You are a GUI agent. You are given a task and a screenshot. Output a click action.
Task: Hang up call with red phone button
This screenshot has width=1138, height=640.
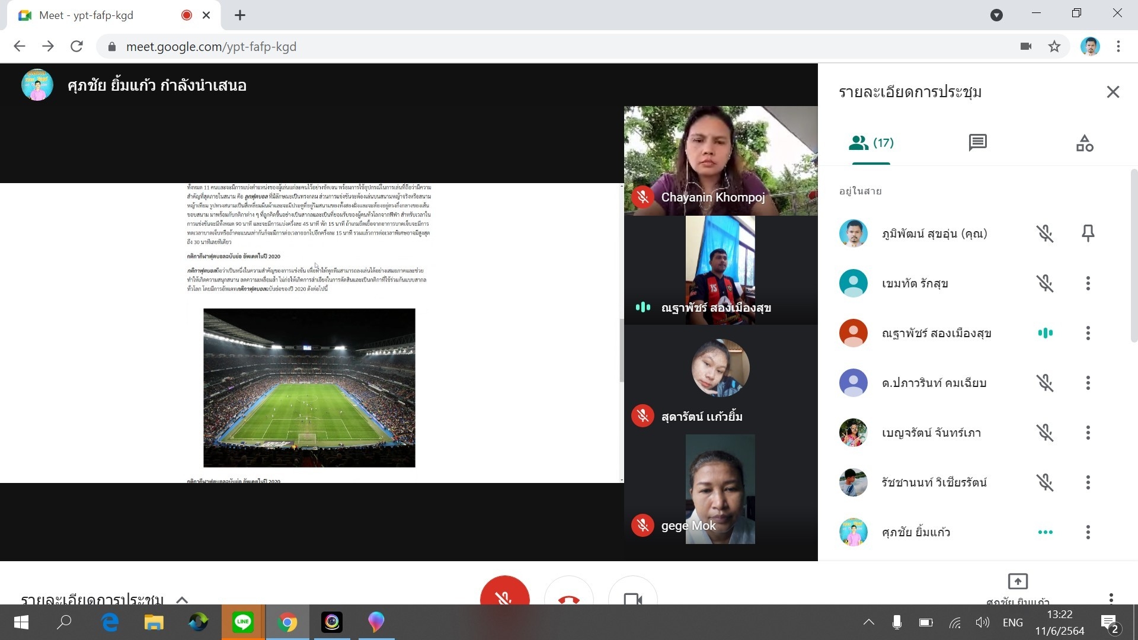568,594
